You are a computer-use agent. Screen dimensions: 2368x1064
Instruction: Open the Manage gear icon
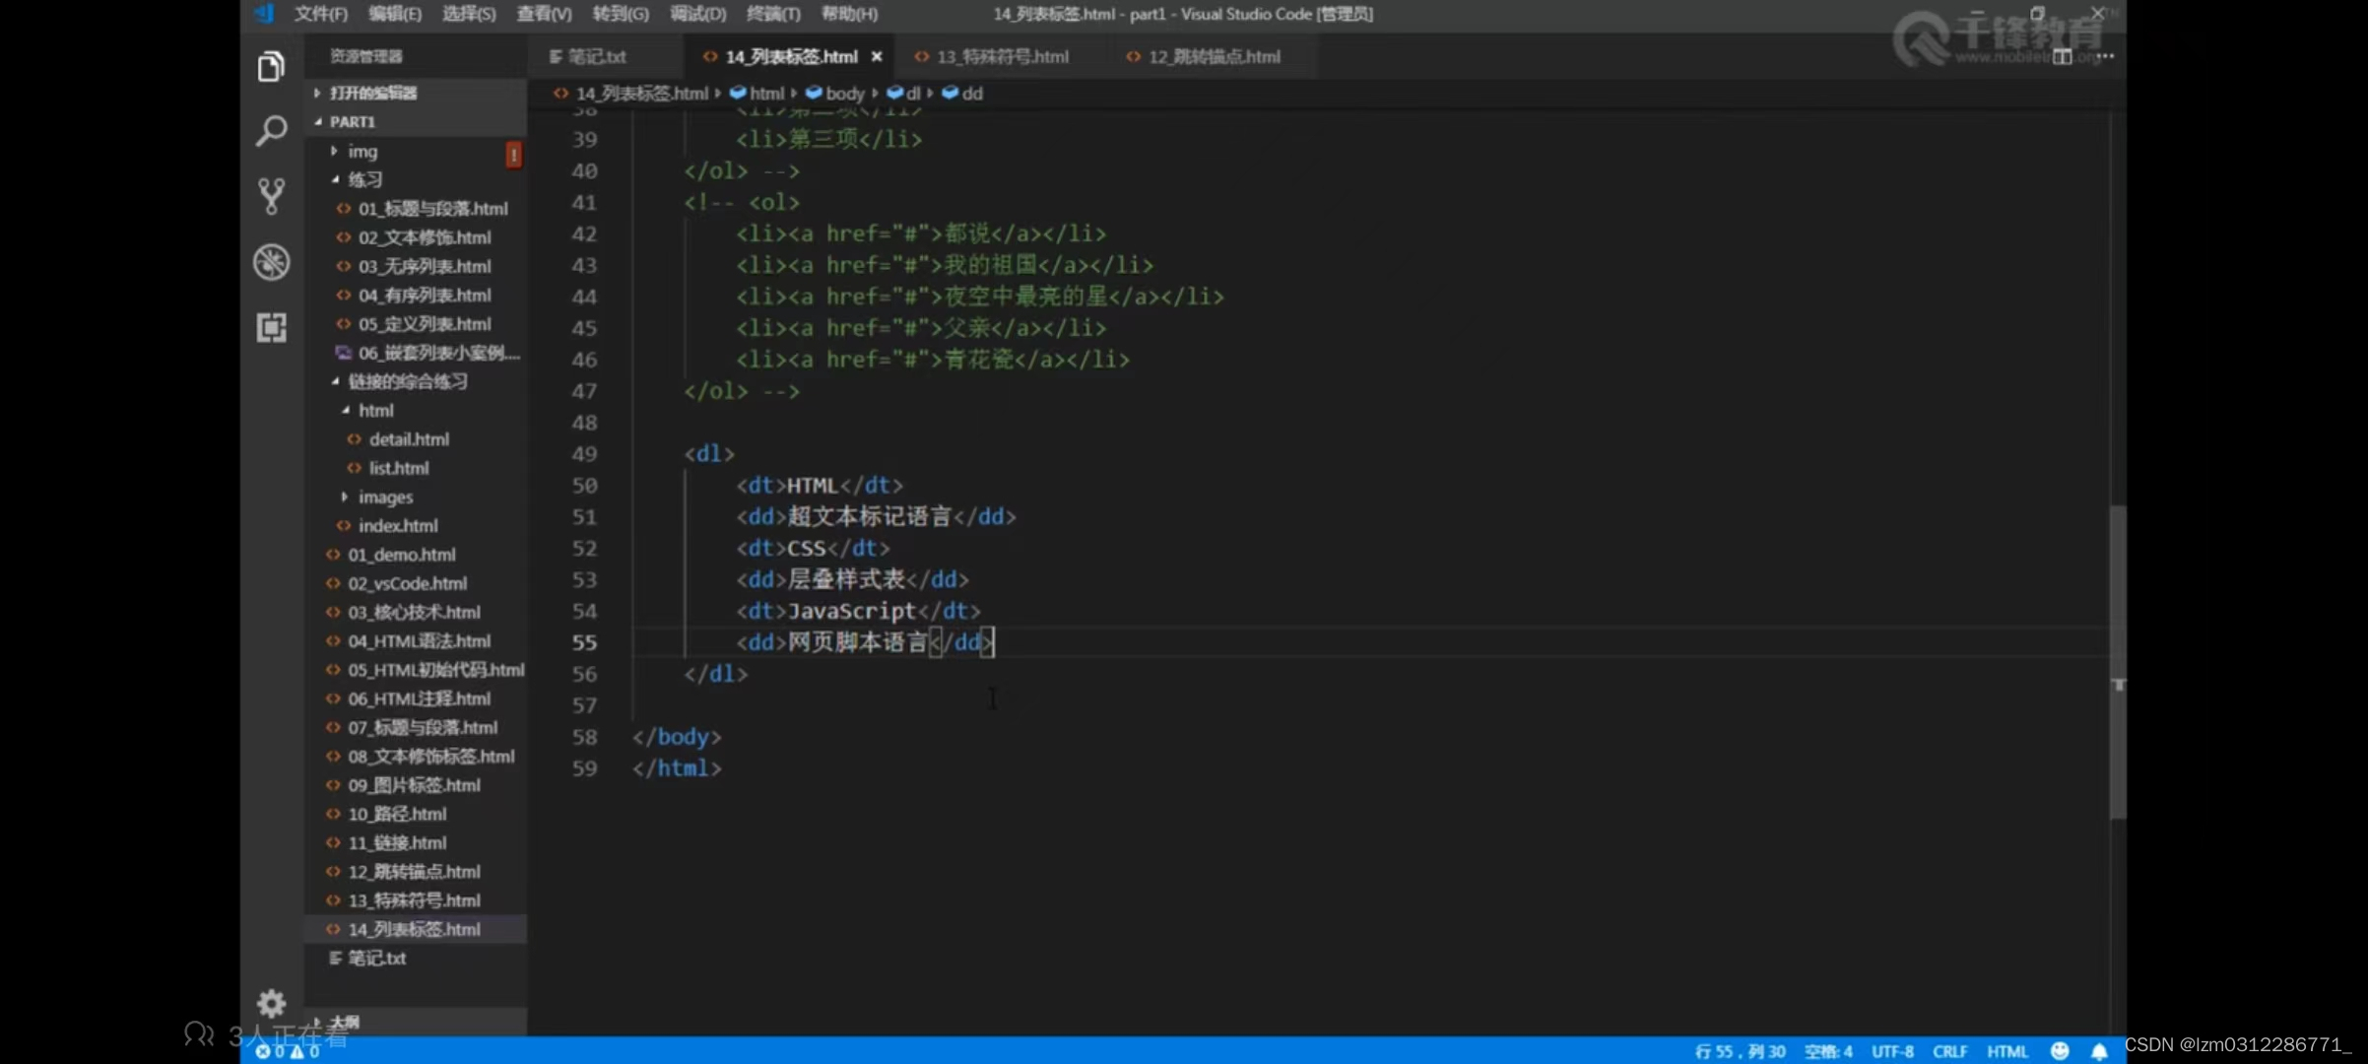(271, 1004)
